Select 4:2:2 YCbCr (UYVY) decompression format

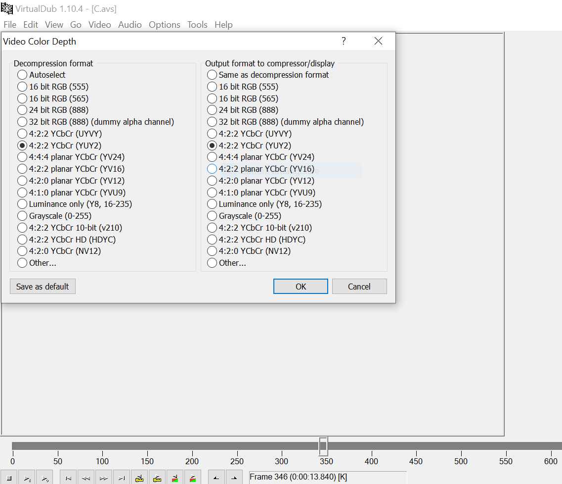[59, 134]
